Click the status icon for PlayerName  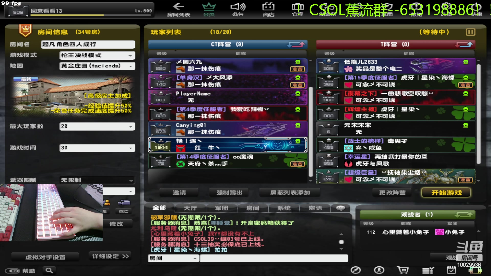click(298, 94)
